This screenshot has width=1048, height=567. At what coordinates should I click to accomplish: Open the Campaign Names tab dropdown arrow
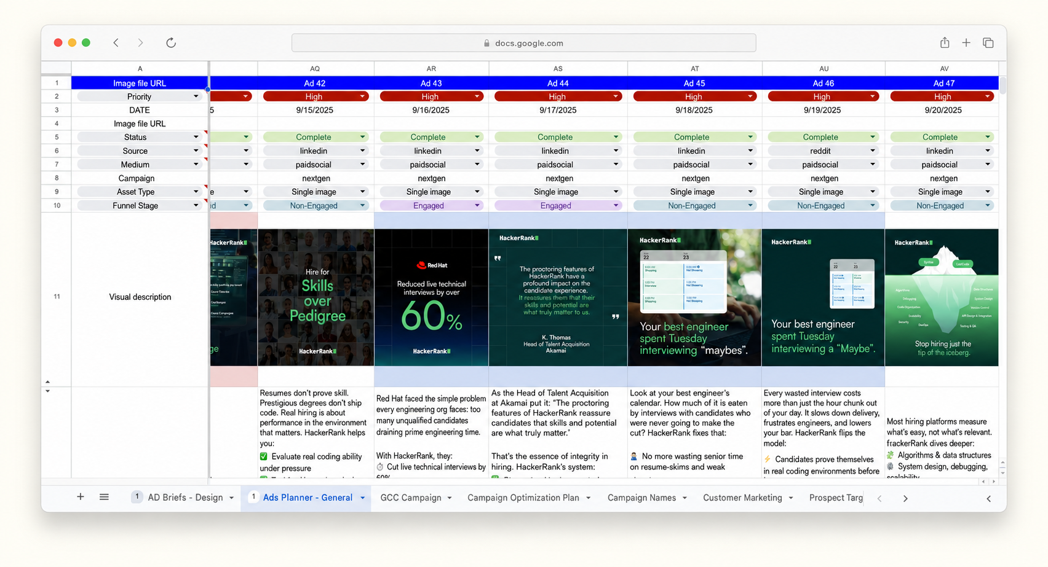(685, 498)
